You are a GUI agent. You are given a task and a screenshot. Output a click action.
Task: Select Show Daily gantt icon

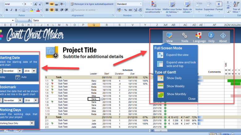coord(160,78)
